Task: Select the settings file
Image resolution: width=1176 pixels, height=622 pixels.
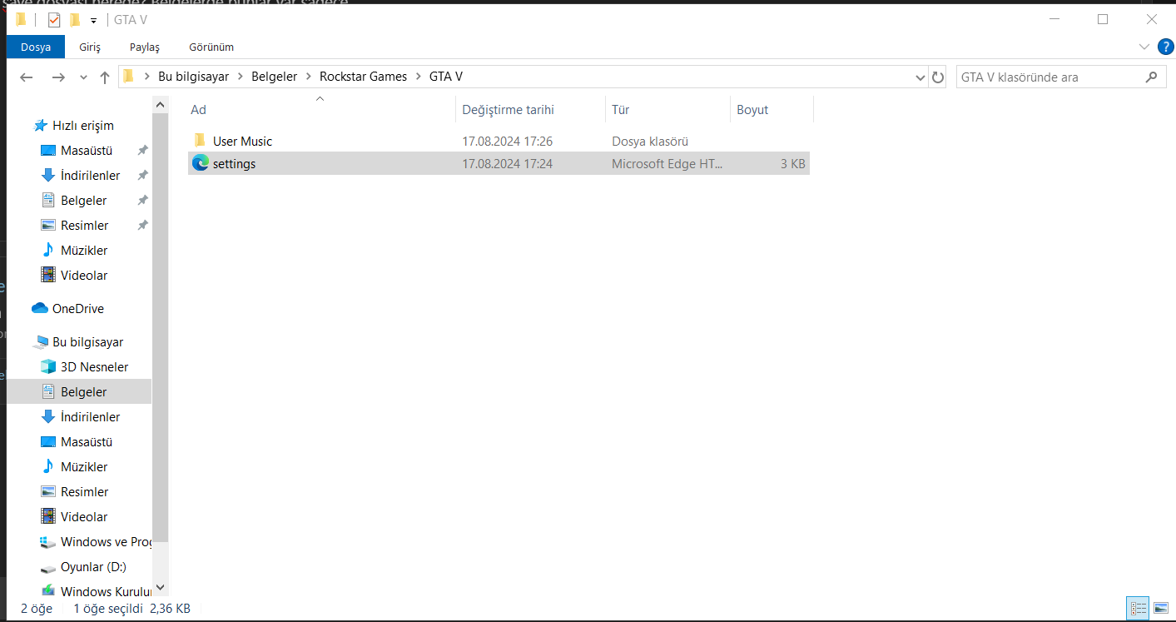Action: click(499, 164)
